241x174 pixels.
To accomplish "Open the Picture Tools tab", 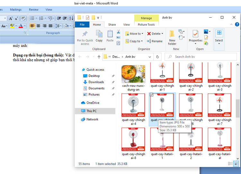I will [146, 25].
